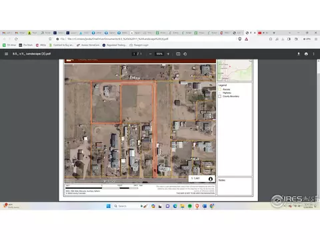Download the PDF file
This screenshot has height=240, width=320.
[299, 54]
